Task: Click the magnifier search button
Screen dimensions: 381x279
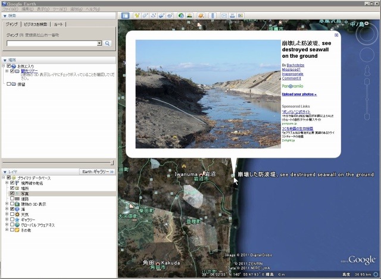Action: (x=107, y=43)
